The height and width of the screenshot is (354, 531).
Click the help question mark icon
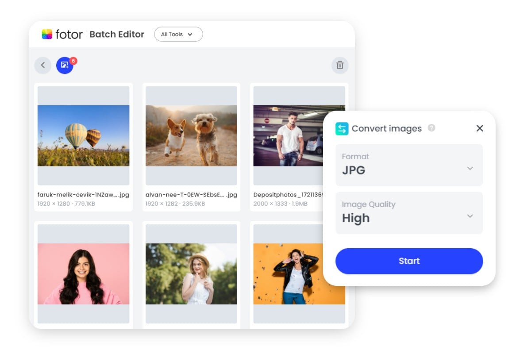tap(431, 128)
